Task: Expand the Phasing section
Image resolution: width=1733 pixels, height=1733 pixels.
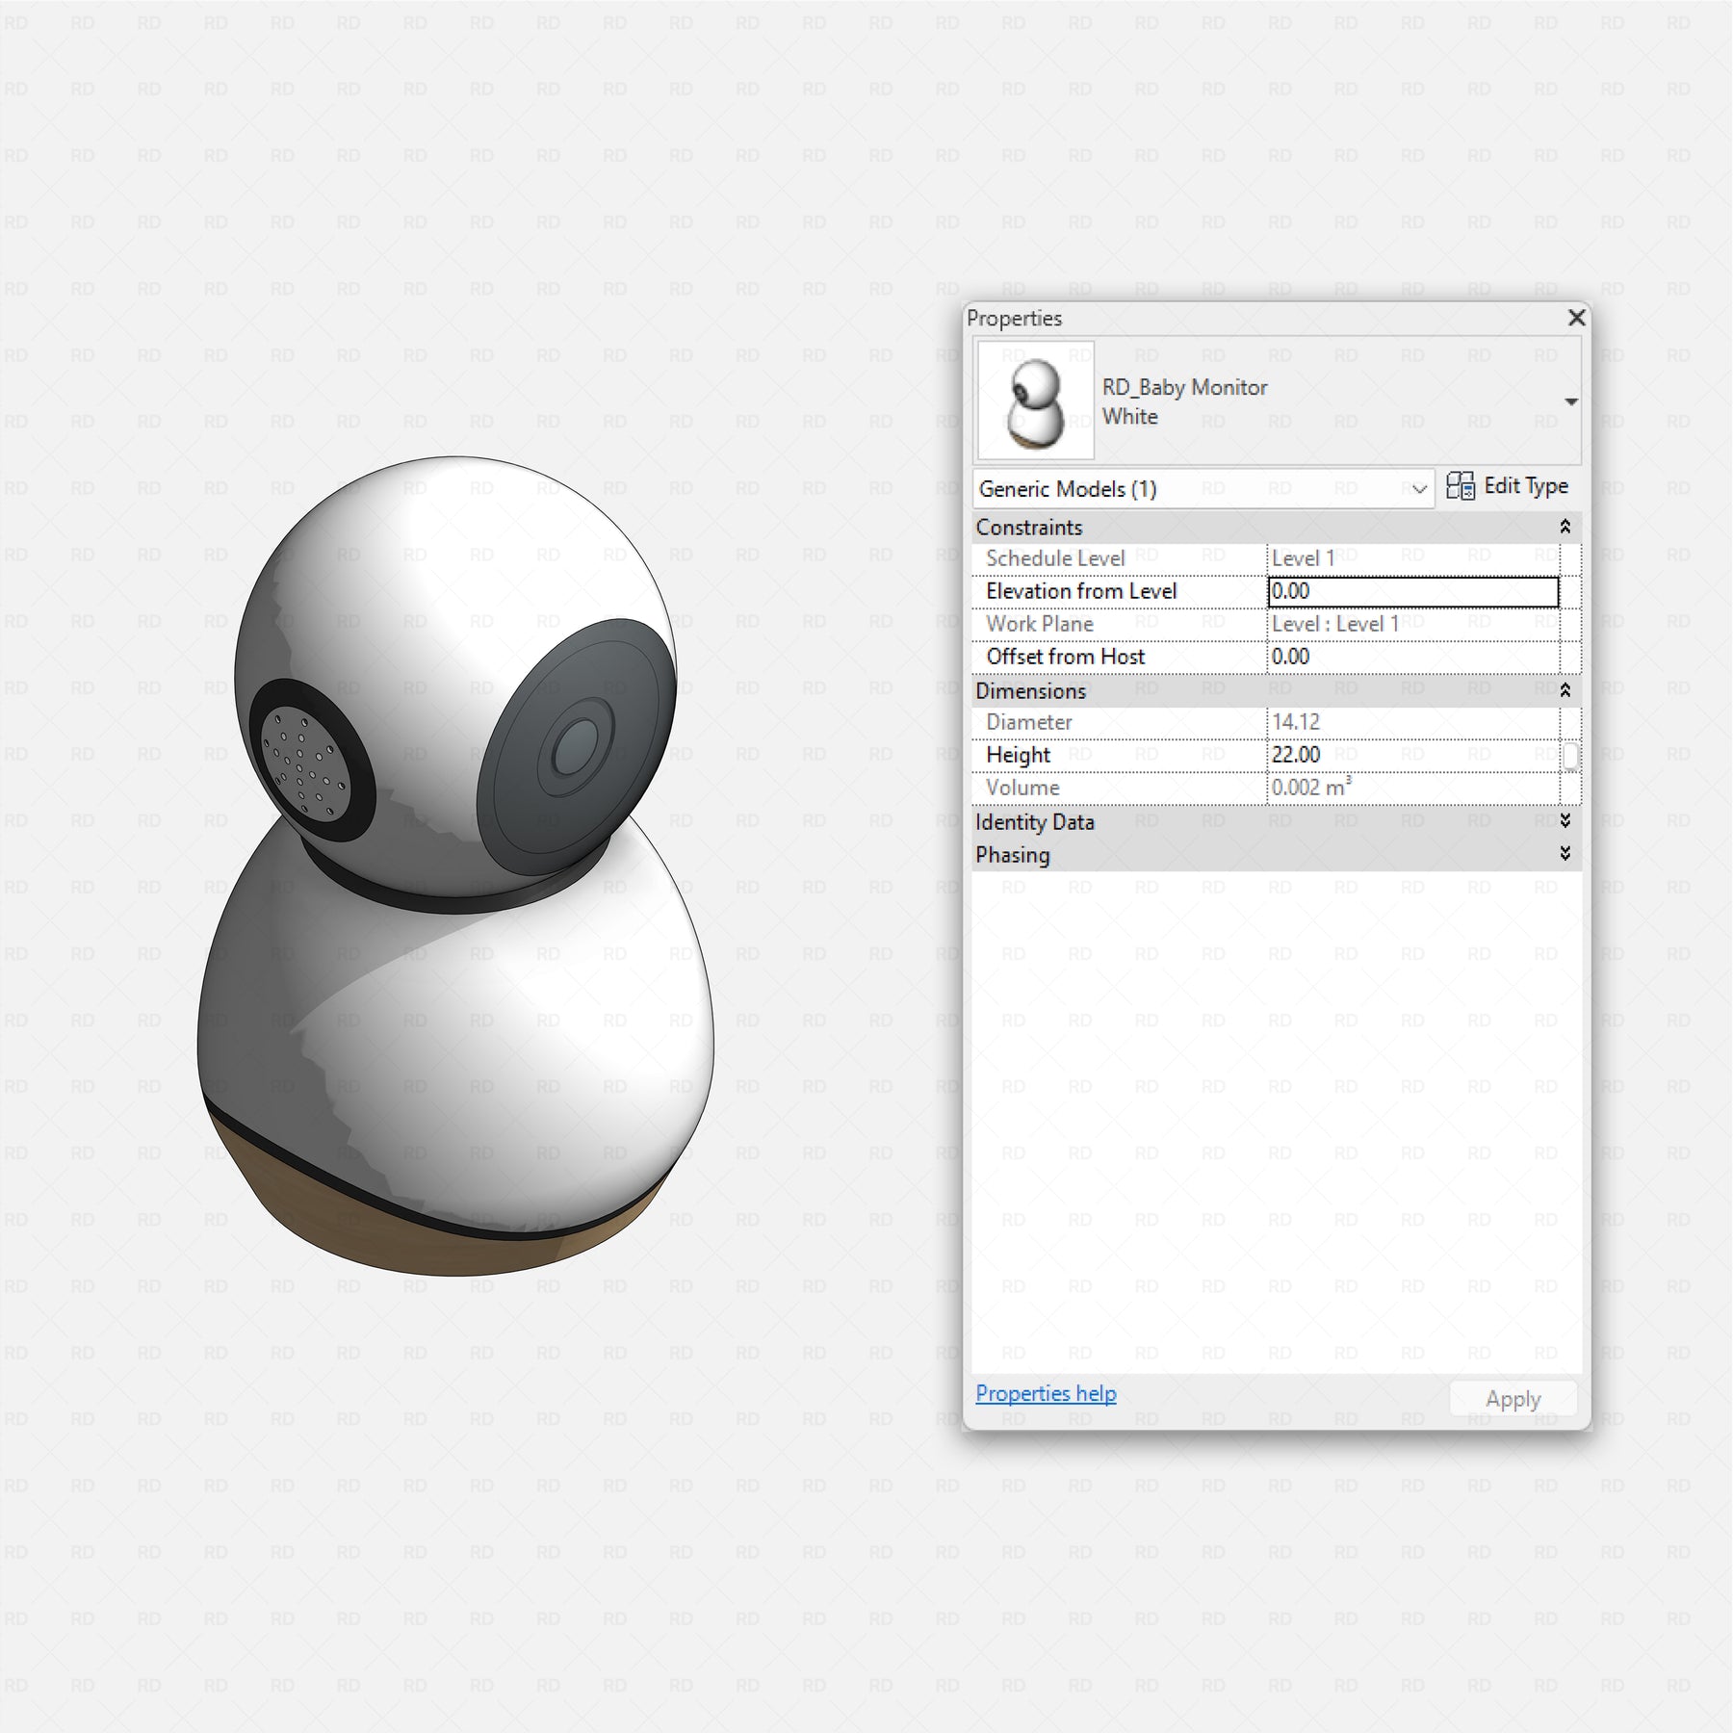Action: point(1565,854)
